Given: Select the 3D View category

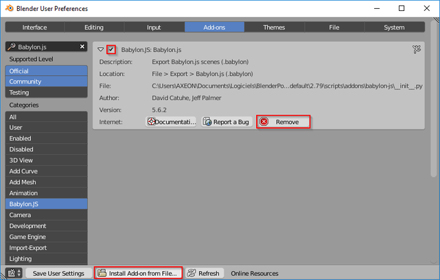Looking at the screenshot, I should 46,160.
